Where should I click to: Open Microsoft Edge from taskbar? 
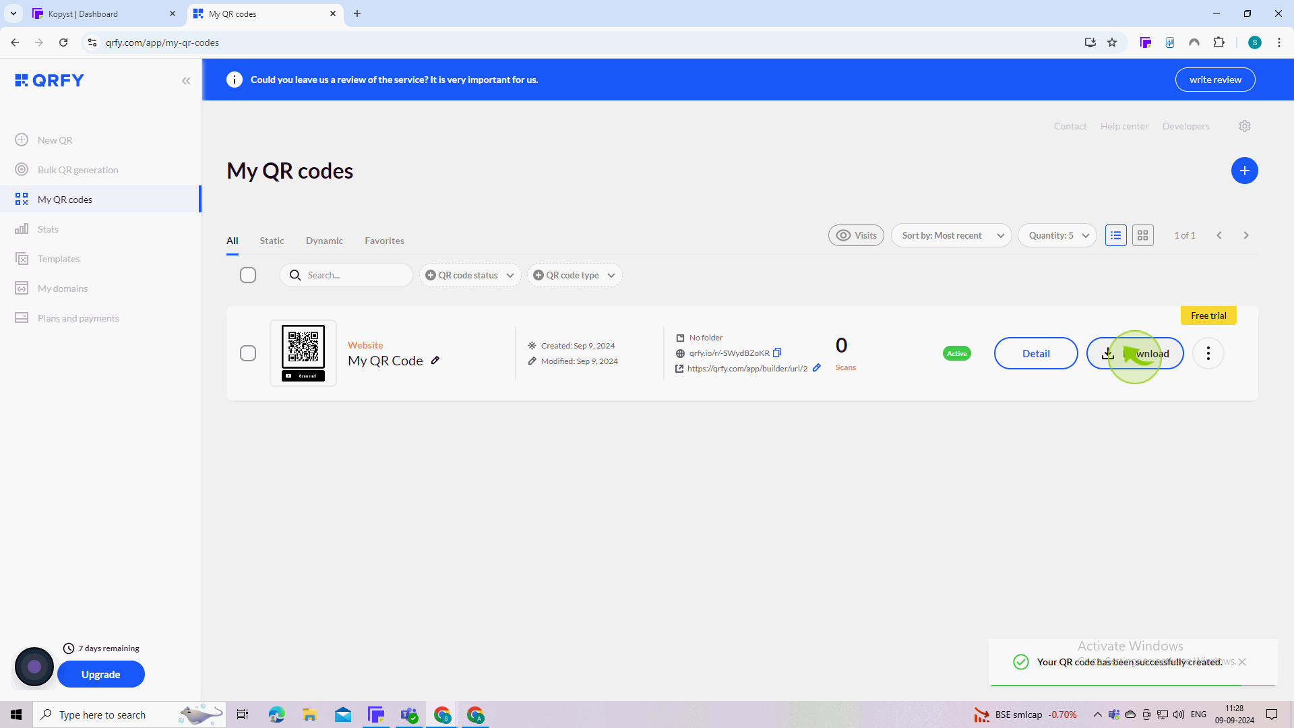pyautogui.click(x=276, y=715)
